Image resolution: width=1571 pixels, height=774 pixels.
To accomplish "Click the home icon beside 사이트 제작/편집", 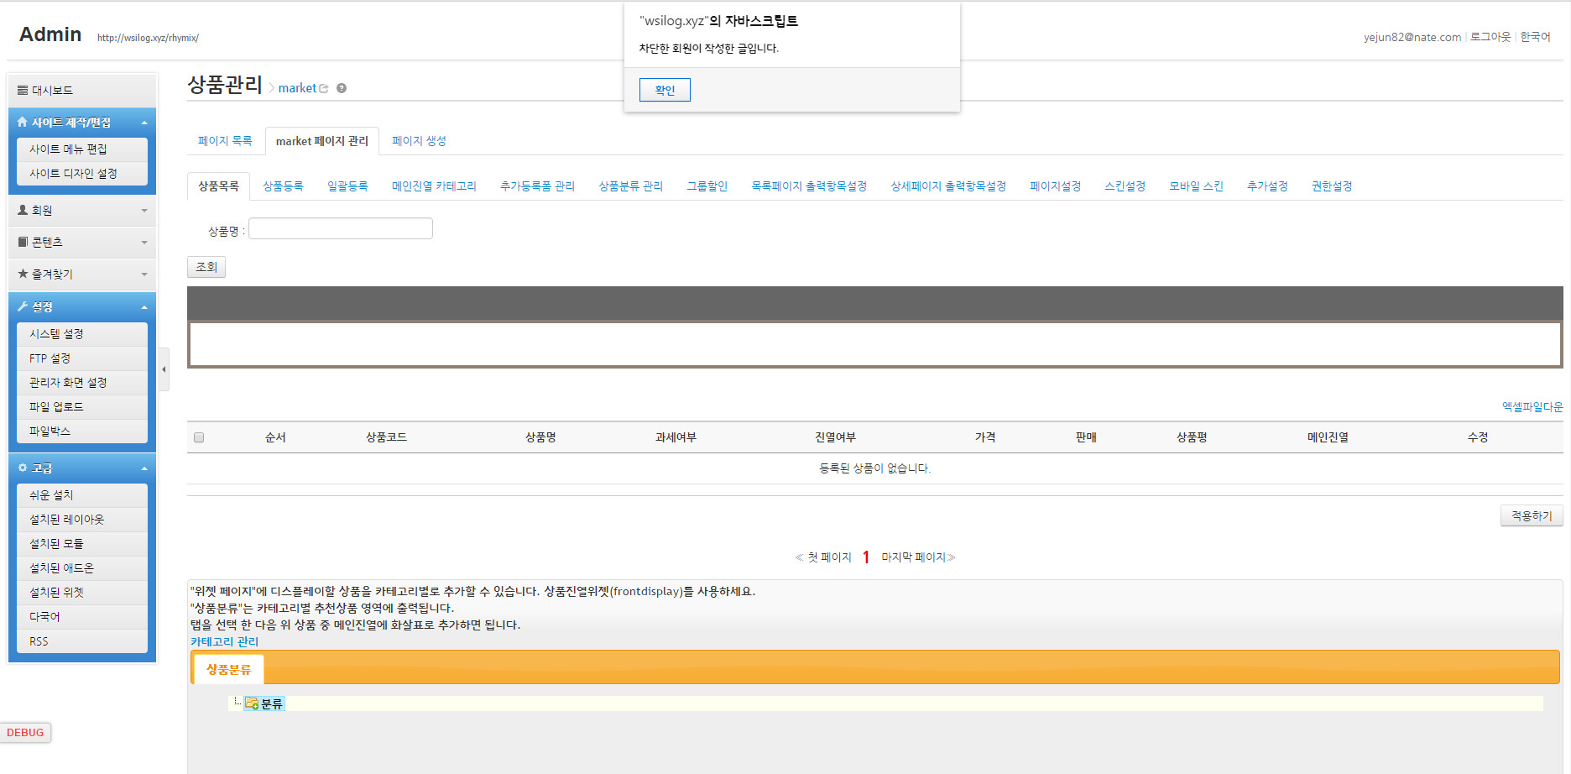I will (23, 123).
